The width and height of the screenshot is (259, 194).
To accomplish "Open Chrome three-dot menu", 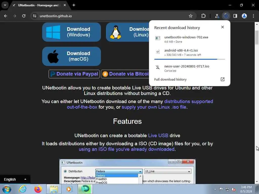I will (253, 16).
